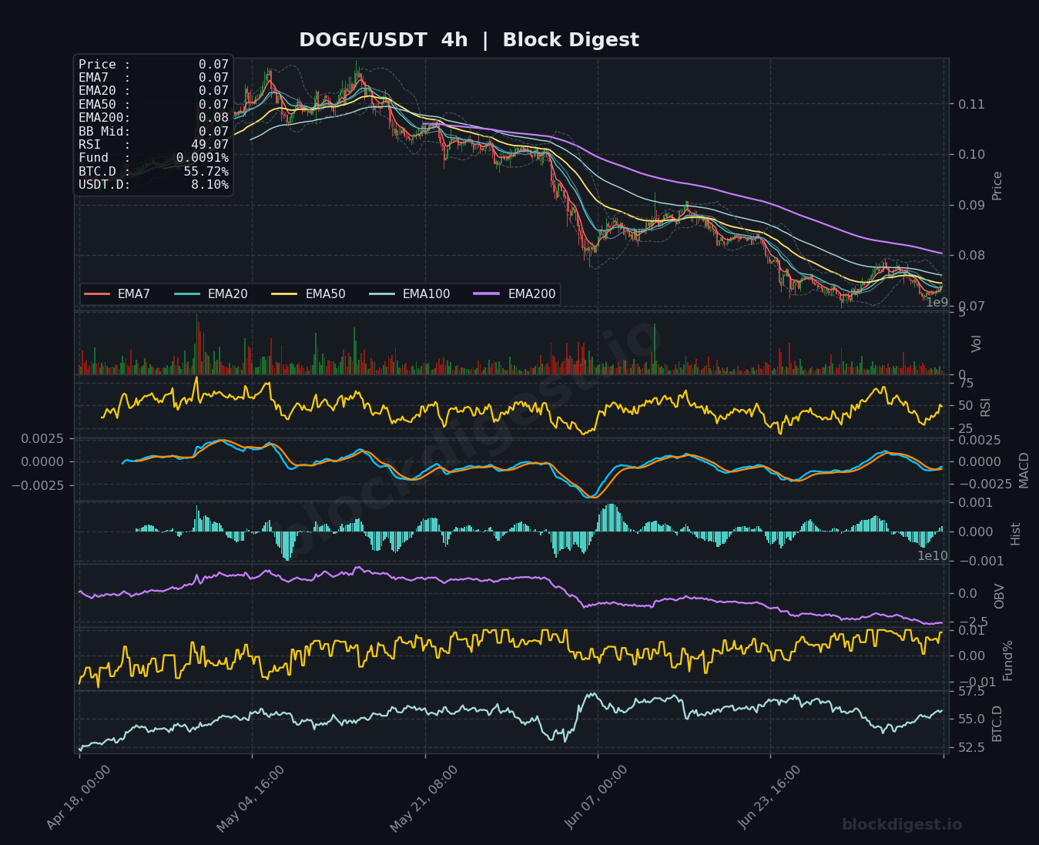The width and height of the screenshot is (1039, 845).
Task: Click the EMA7 legend entry
Action: pos(117,294)
